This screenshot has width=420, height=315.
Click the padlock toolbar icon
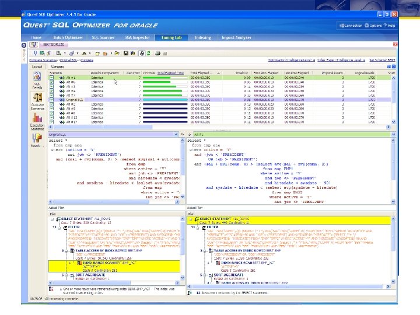click(x=142, y=53)
